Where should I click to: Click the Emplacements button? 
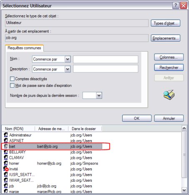pyautogui.click(x=166, y=38)
